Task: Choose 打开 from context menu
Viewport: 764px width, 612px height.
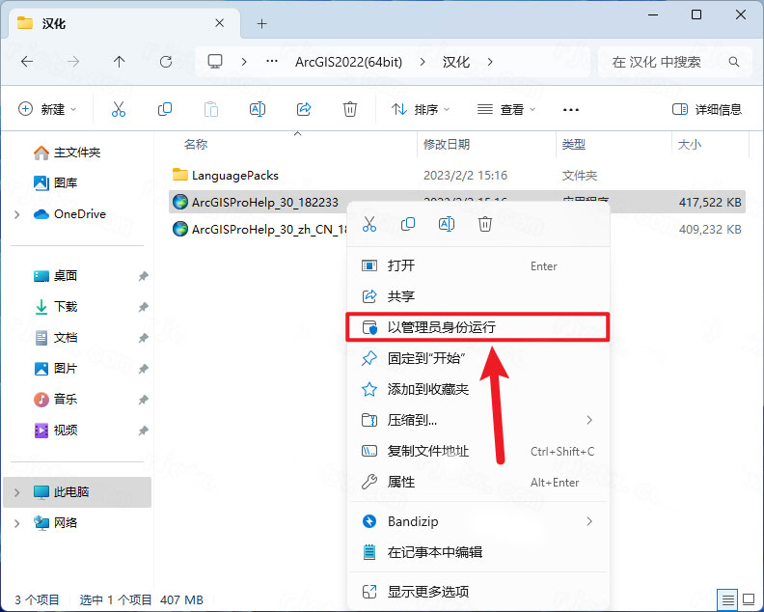Action: coord(477,265)
